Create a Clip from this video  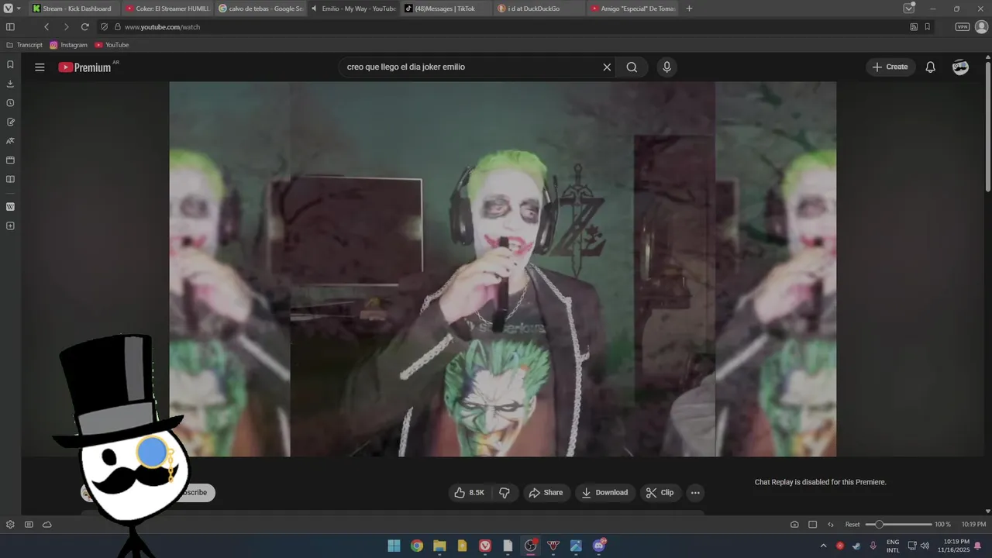[660, 492]
